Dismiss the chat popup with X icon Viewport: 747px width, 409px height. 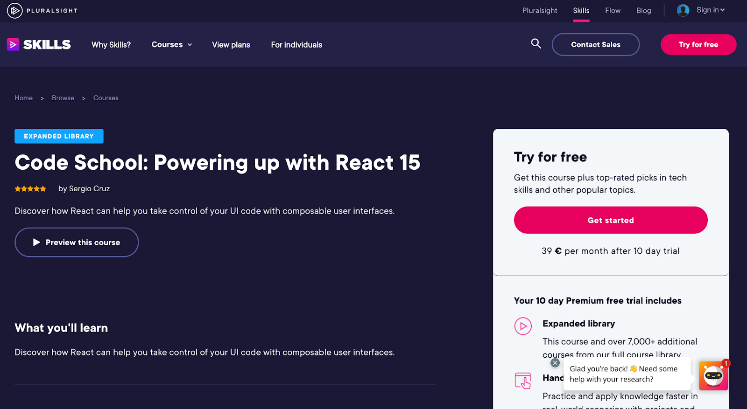[x=555, y=363]
